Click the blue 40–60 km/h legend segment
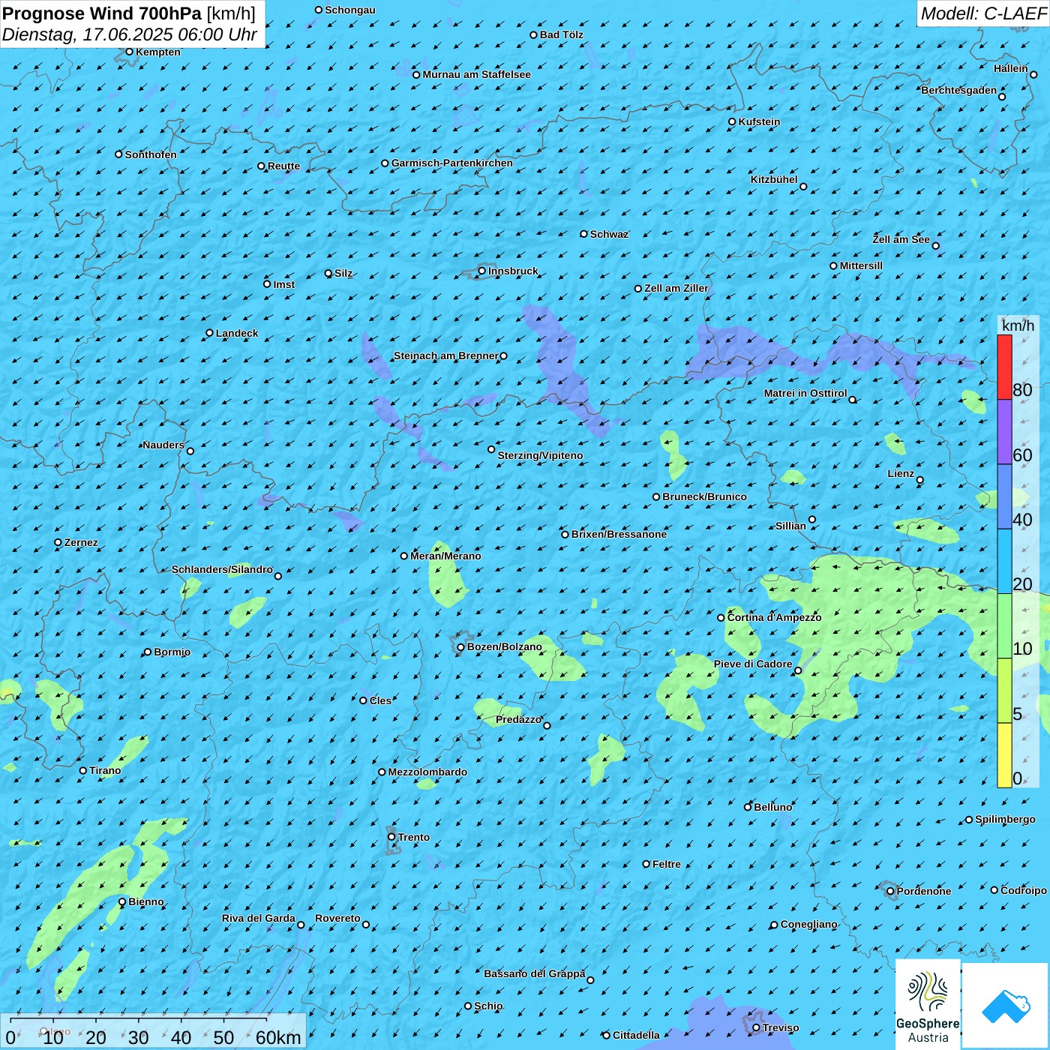The height and width of the screenshot is (1050, 1050). click(x=1004, y=497)
